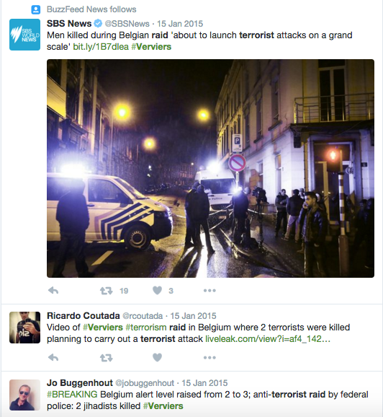Open the bit.ly/1B7dlea link

pos(101,47)
